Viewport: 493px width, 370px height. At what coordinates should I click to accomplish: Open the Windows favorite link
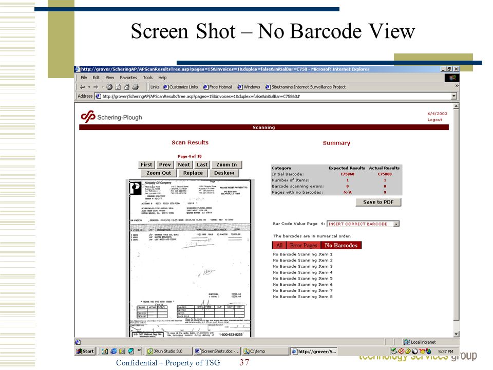point(249,87)
